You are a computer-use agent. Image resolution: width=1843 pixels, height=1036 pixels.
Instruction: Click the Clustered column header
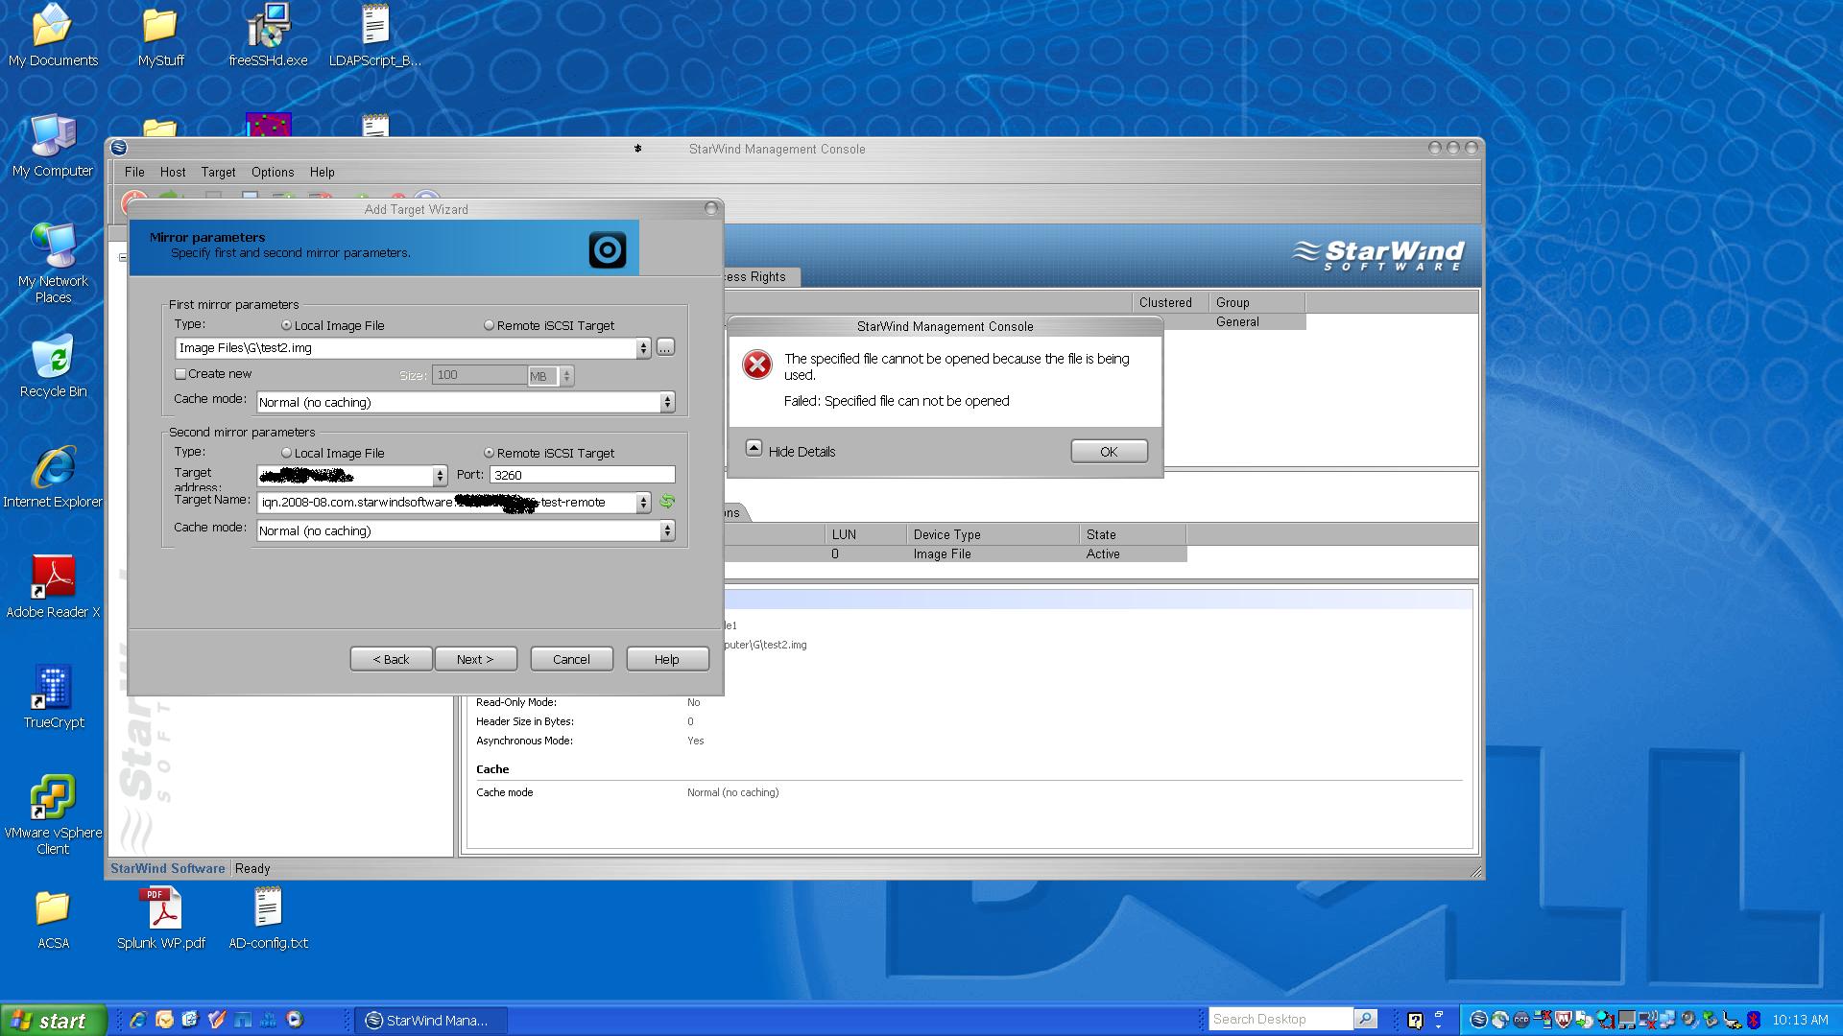(x=1170, y=302)
